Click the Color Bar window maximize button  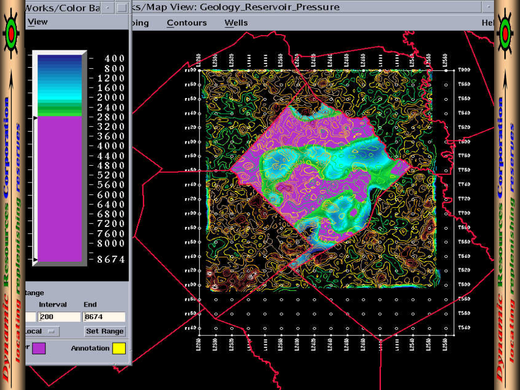(122, 7)
